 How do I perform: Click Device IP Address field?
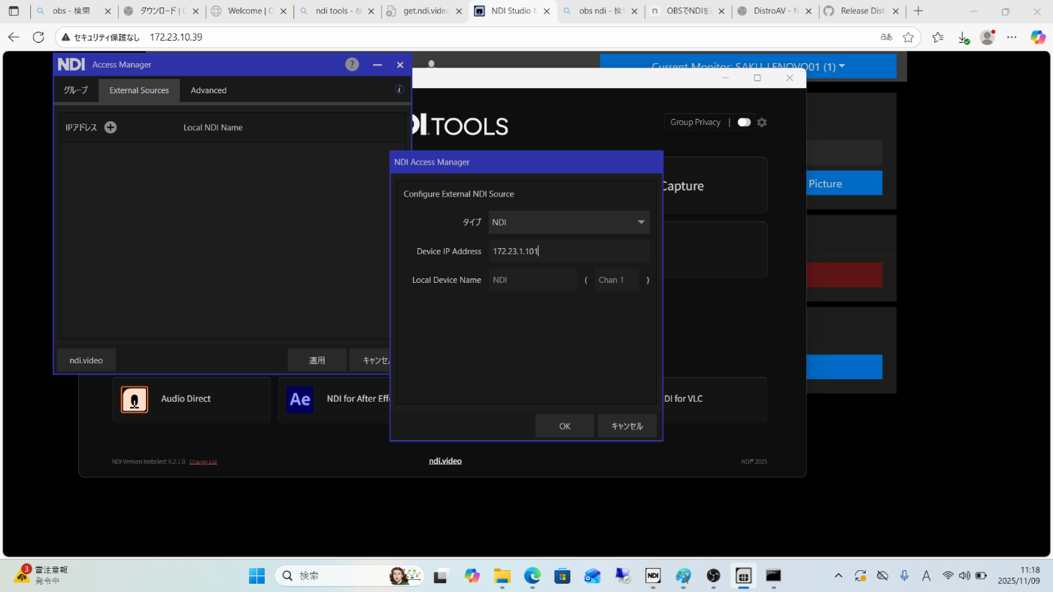(x=569, y=251)
